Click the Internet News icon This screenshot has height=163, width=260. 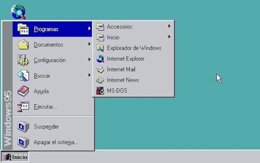100,80
